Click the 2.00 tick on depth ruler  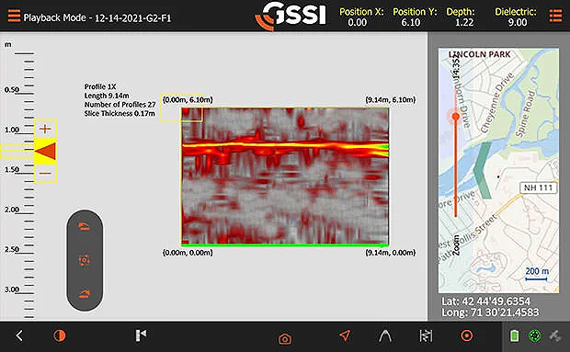pos(12,210)
